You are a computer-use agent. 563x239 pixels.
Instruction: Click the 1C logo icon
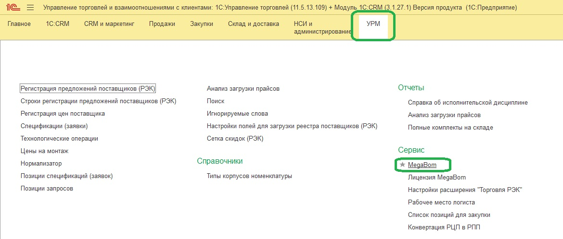(12, 8)
